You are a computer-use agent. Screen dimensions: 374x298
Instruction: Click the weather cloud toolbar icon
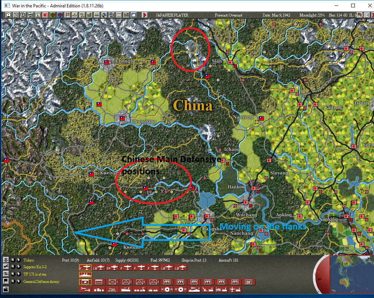point(134,15)
